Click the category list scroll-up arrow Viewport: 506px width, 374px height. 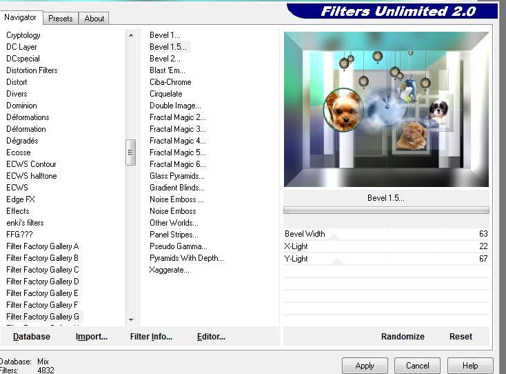point(131,35)
